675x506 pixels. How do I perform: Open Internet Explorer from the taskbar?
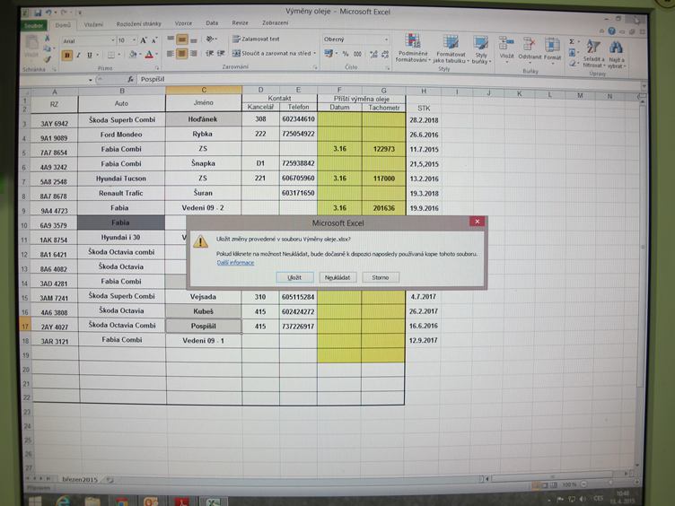(63, 501)
